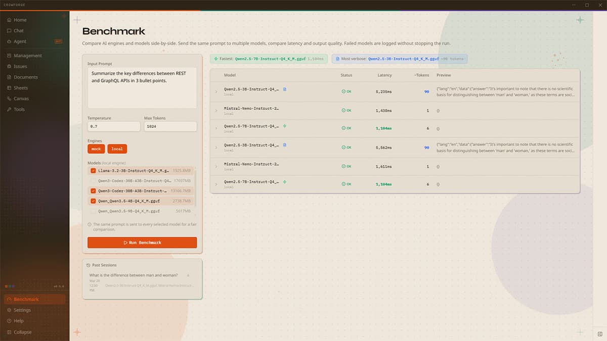
Task: Click the OK status icon on the 5,235ms row
Action: tap(343, 92)
